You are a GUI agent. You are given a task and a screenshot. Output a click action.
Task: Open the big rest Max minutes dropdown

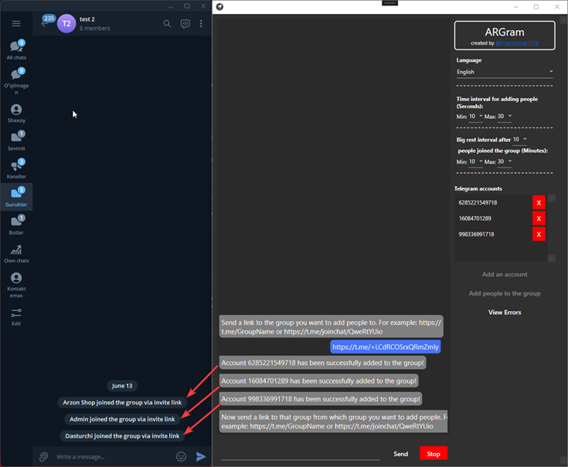[x=504, y=161]
